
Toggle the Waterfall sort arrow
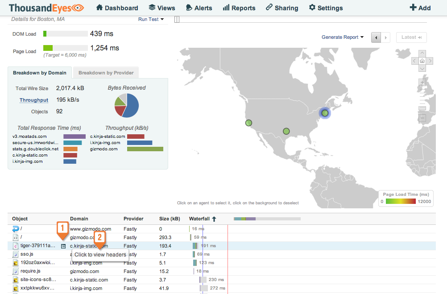(x=214, y=219)
